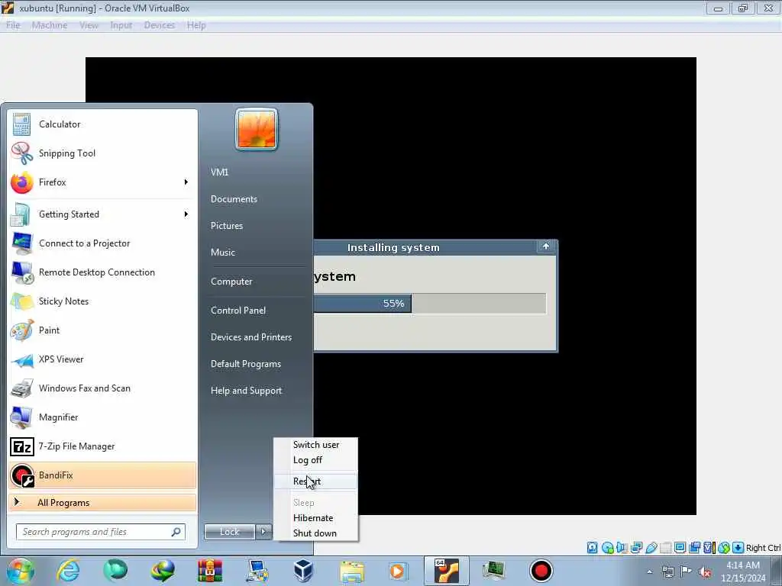Click the Action Center flag icon
The height and width of the screenshot is (586, 782).
point(686,572)
